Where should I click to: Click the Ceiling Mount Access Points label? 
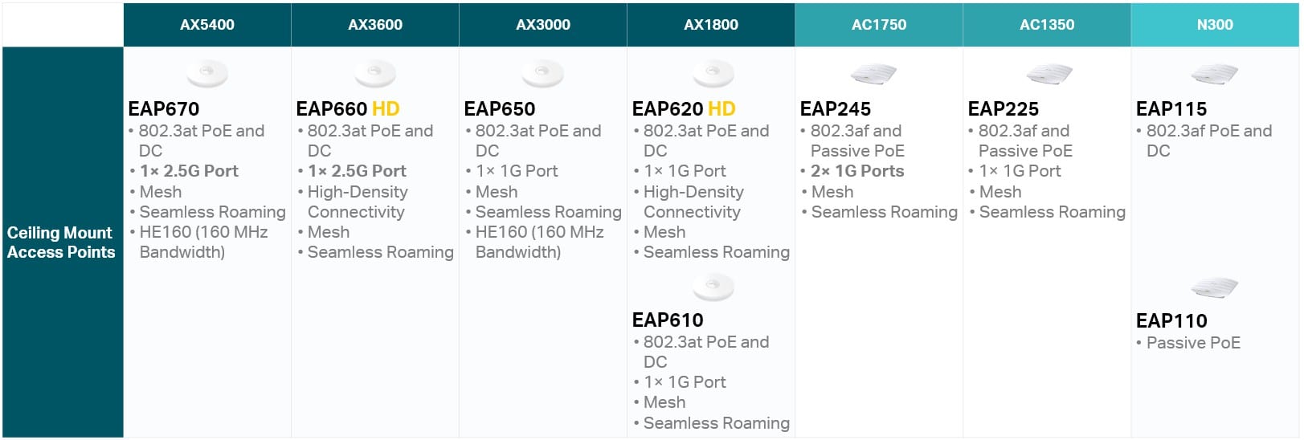(61, 242)
